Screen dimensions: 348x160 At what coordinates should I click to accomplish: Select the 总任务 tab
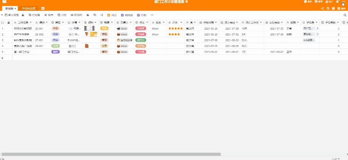click(9, 8)
